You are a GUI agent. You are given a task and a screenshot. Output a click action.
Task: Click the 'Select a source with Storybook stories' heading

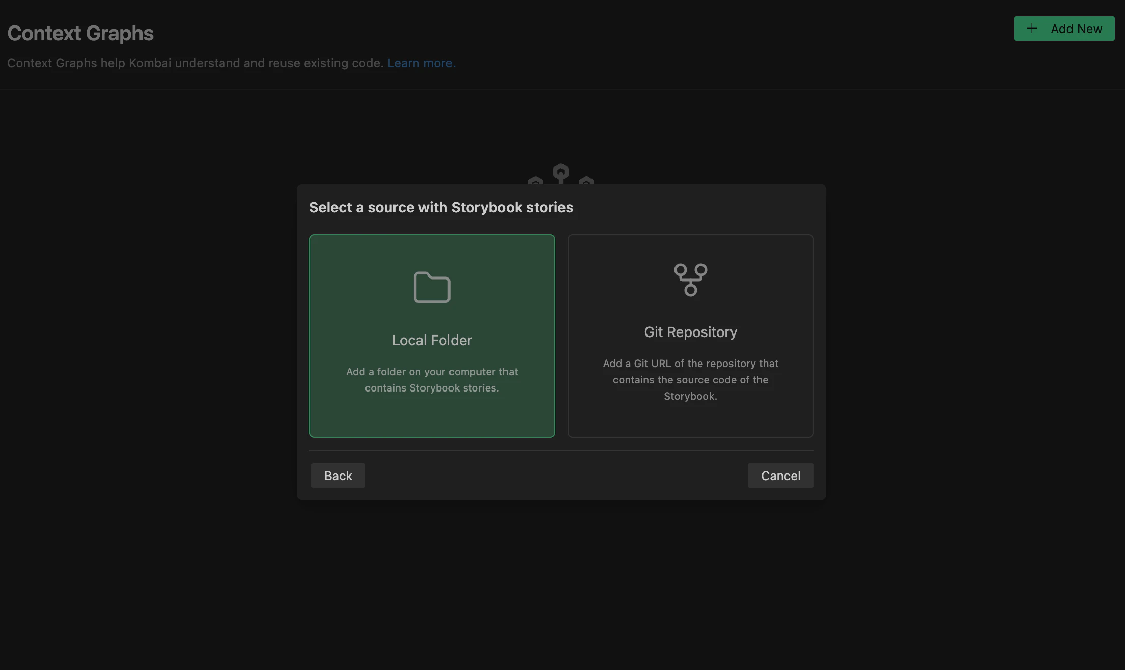(441, 207)
